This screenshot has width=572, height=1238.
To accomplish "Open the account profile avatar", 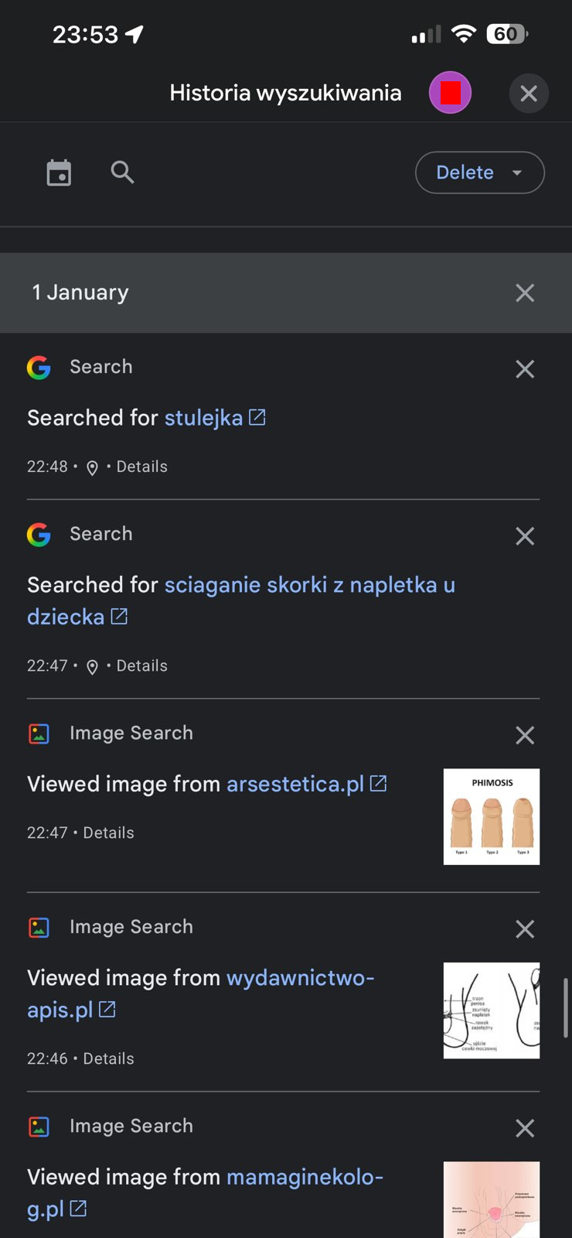I will [450, 93].
